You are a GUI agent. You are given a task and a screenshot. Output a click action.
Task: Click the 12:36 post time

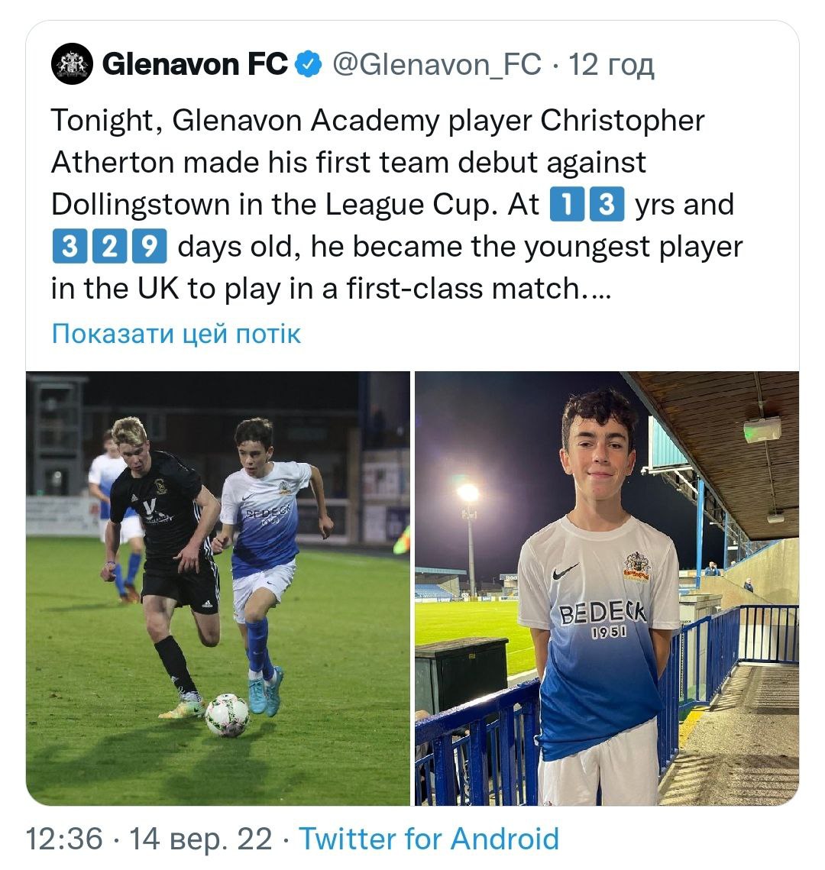[x=64, y=838]
